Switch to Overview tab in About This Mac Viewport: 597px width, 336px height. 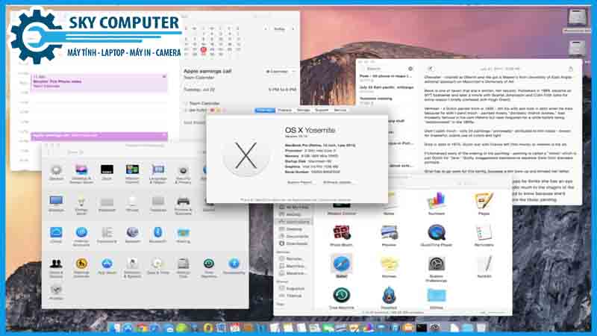point(265,110)
